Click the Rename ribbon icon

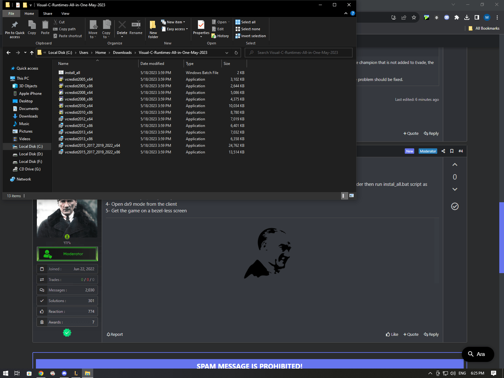[136, 27]
